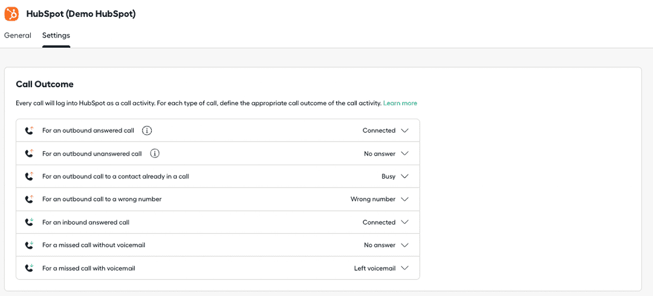Change outcome for inbound answered call
Image resolution: width=653 pixels, height=296 pixels.
coord(404,222)
